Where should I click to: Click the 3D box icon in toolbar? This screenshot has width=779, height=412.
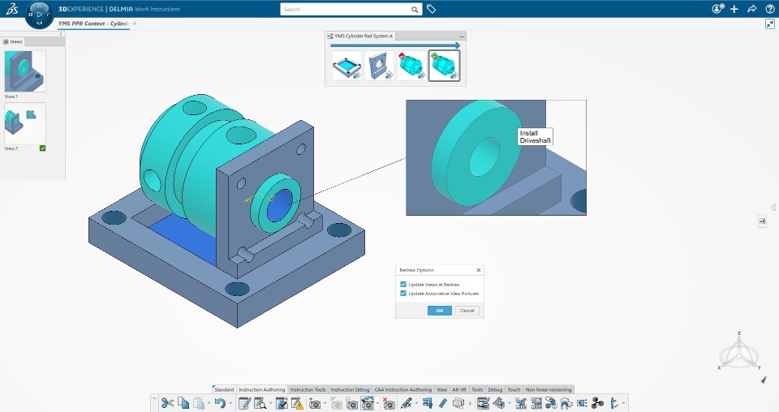[458, 403]
